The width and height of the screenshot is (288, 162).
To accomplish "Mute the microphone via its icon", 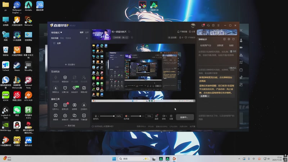I will pos(96,116).
